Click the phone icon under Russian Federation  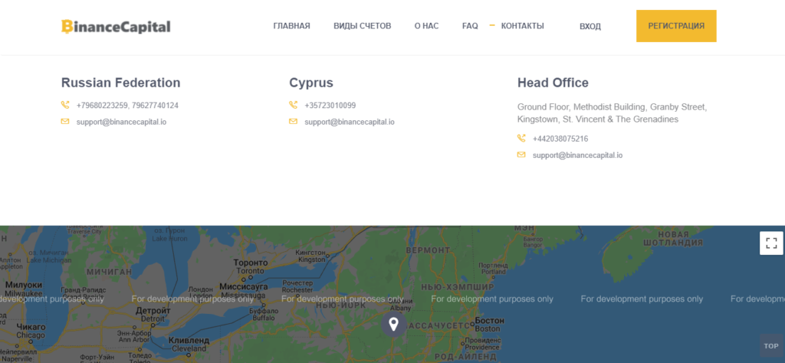[65, 105]
